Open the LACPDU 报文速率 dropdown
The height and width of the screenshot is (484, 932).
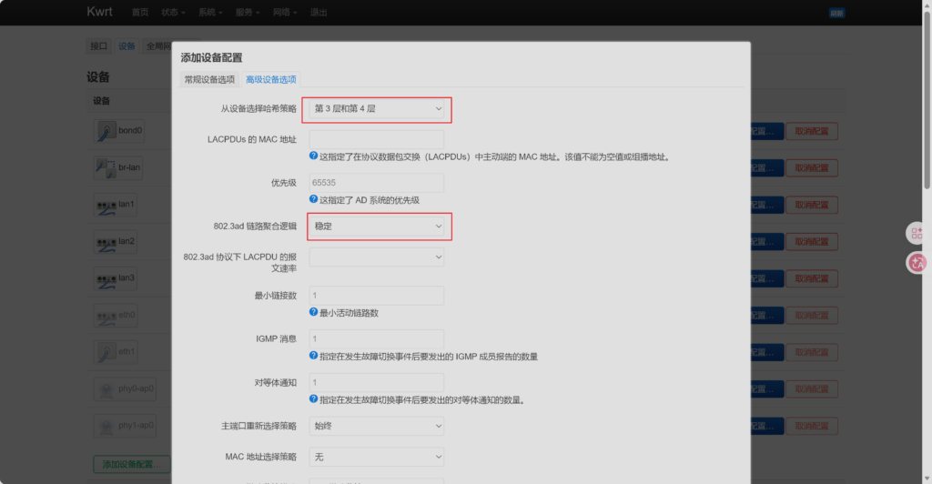tap(377, 257)
